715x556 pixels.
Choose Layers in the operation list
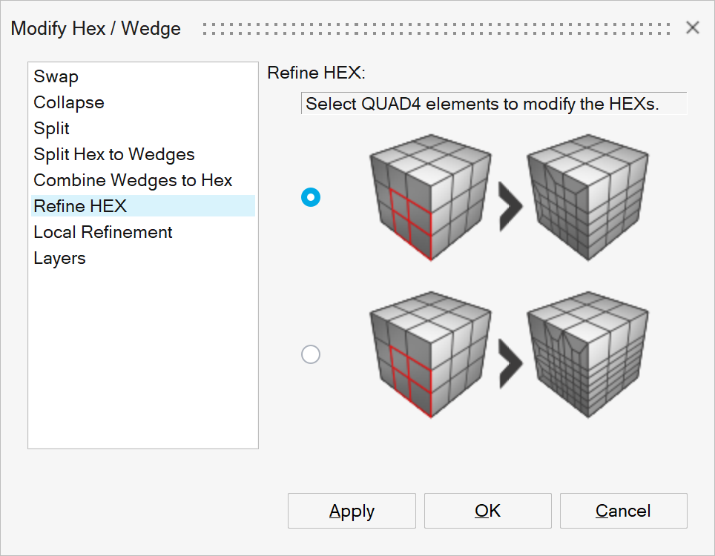[x=59, y=258]
